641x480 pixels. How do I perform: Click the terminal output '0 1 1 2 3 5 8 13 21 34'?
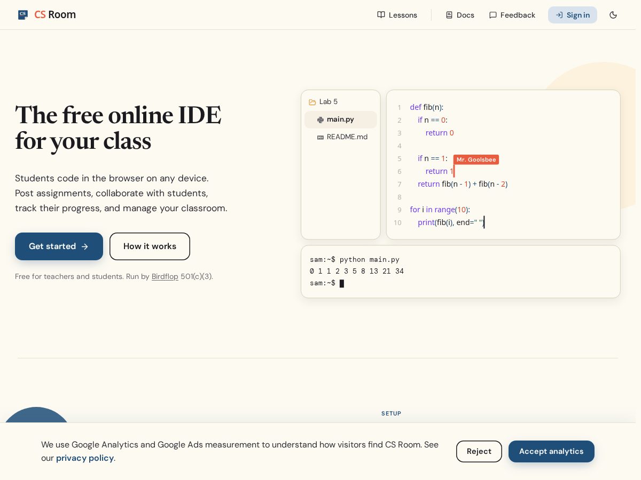[x=357, y=271]
